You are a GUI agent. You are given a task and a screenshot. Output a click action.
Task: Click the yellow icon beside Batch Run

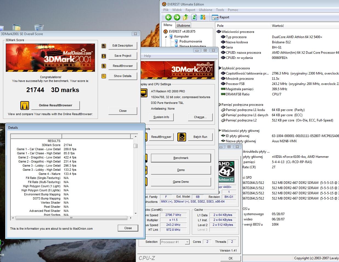(x=182, y=137)
